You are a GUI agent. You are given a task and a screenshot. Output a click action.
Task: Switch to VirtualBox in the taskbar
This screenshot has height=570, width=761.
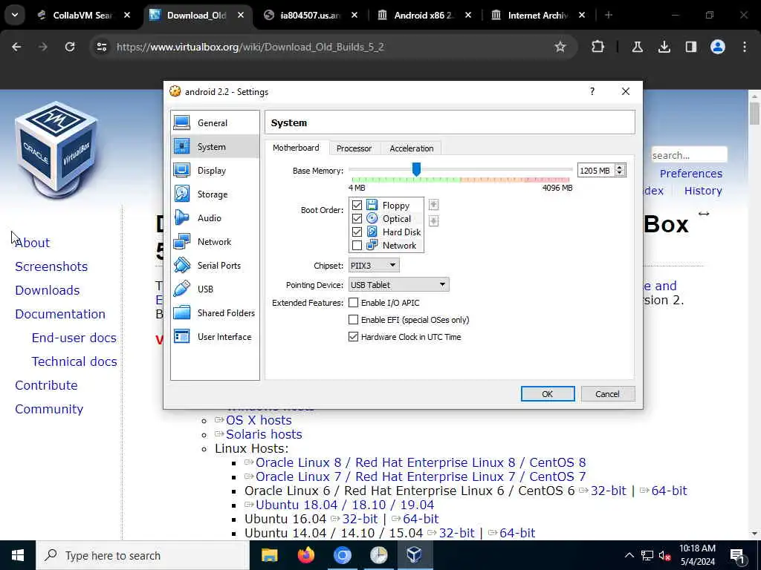pos(414,555)
